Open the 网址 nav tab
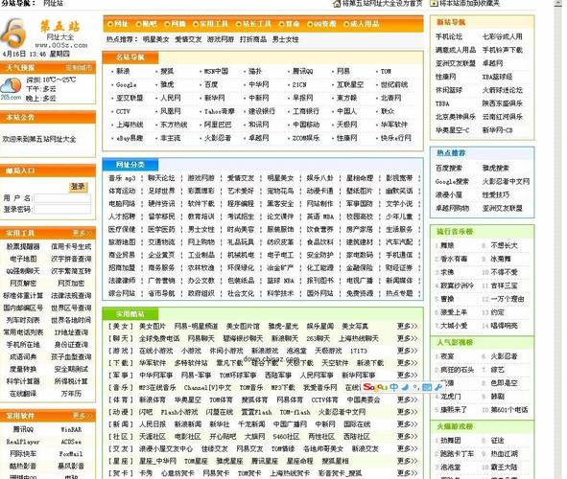 118,24
